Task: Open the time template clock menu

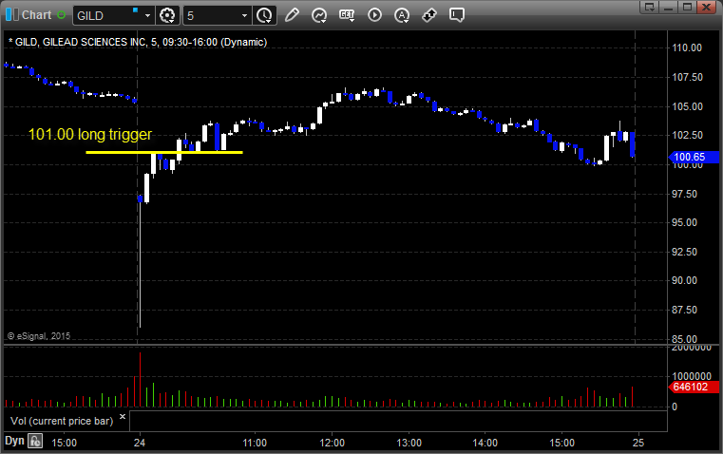Action: (265, 15)
